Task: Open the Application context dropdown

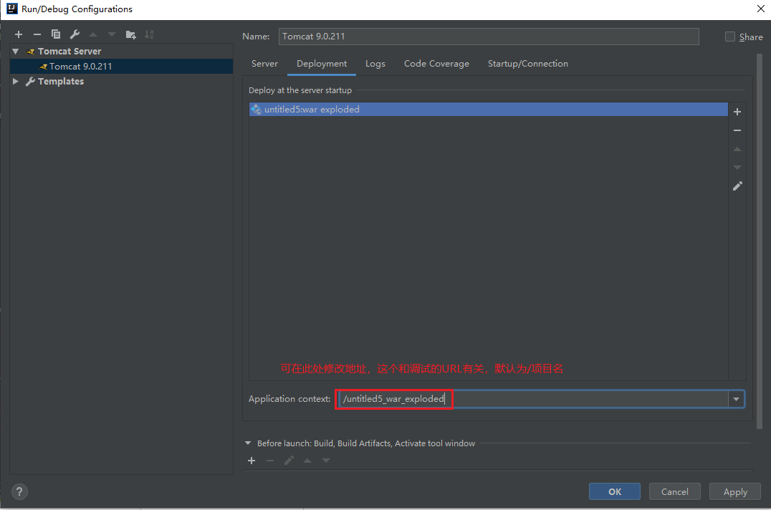Action: [736, 399]
